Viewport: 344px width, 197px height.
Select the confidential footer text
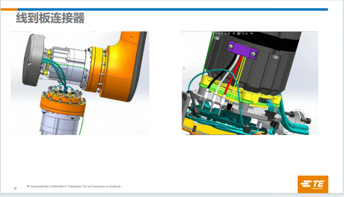coord(74,186)
